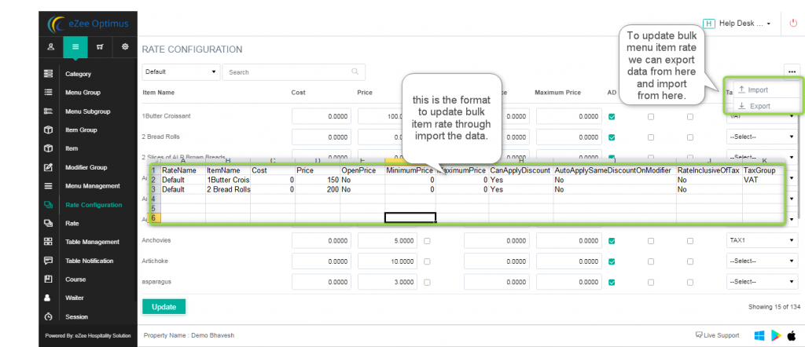Tick the last checkbox in Anchovies row
This screenshot has width=805, height=347.
point(690,240)
